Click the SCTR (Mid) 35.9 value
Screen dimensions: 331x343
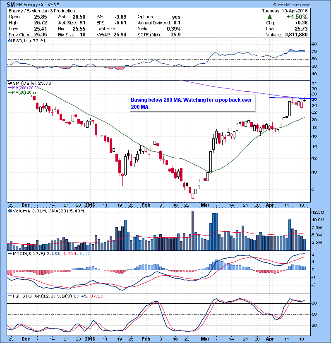[176, 35]
